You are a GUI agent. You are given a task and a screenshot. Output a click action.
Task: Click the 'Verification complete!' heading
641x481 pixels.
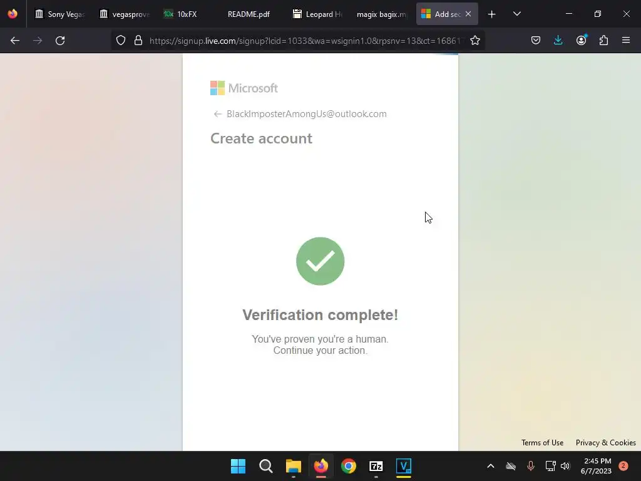tap(320, 315)
